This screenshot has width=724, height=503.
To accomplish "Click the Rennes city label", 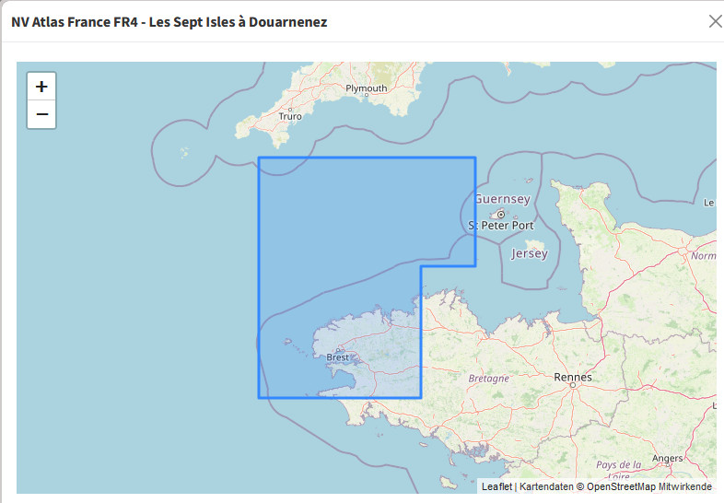I will [x=573, y=377].
